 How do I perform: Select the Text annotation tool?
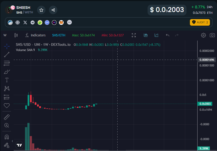tap(7, 80)
